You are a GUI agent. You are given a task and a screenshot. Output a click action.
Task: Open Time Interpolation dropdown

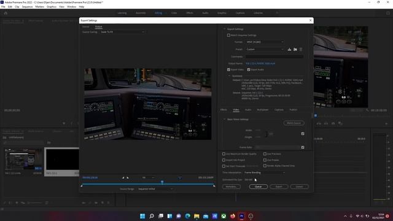[x=265, y=173]
